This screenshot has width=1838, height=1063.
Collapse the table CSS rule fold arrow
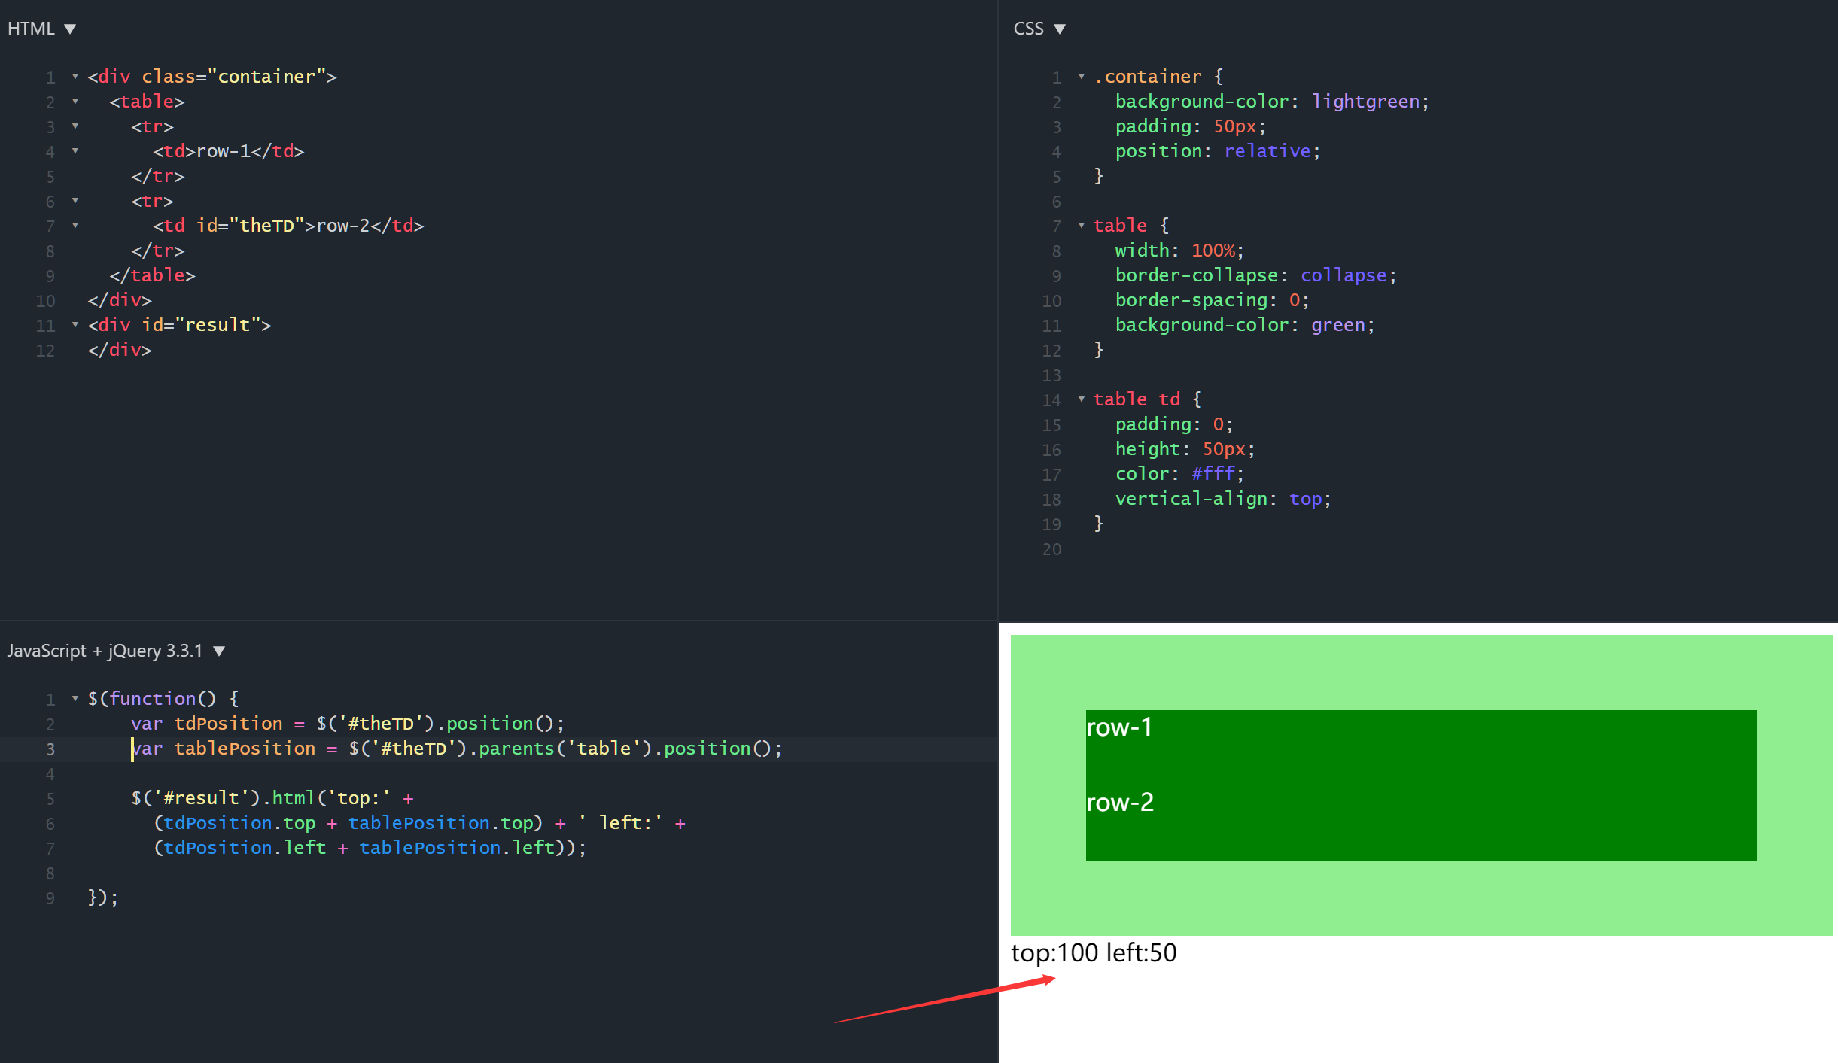pyautogui.click(x=1082, y=226)
